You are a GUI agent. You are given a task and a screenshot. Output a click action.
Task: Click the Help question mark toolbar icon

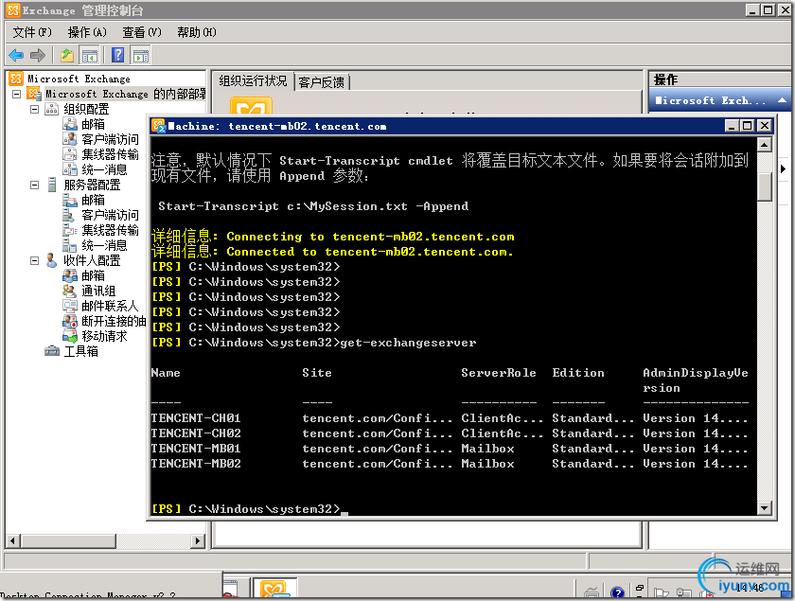118,55
